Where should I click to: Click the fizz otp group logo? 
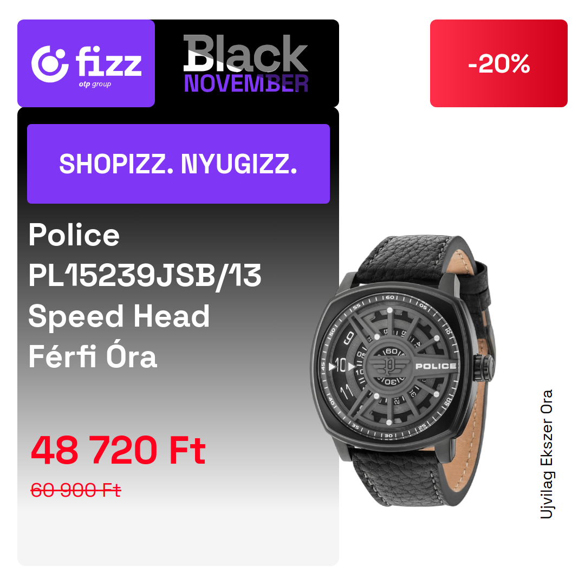[86, 63]
